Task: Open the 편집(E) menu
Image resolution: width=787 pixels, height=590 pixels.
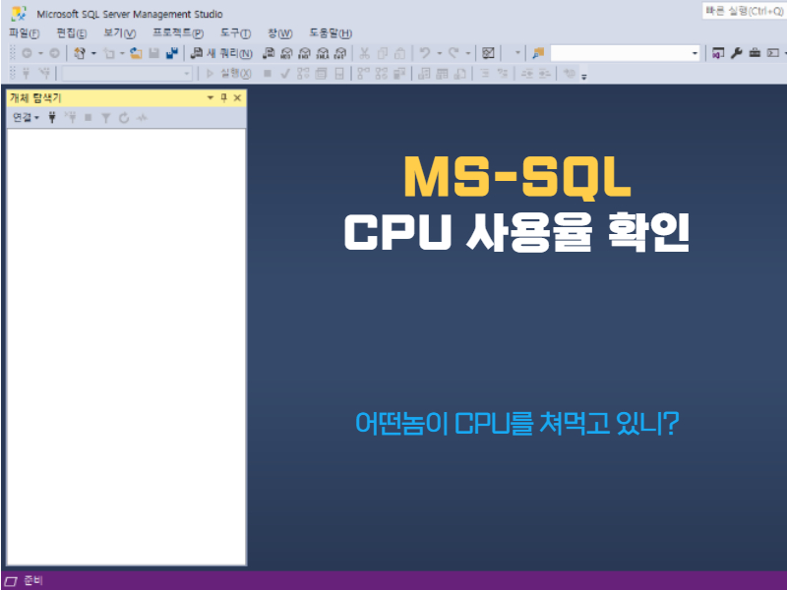Action: (x=71, y=33)
